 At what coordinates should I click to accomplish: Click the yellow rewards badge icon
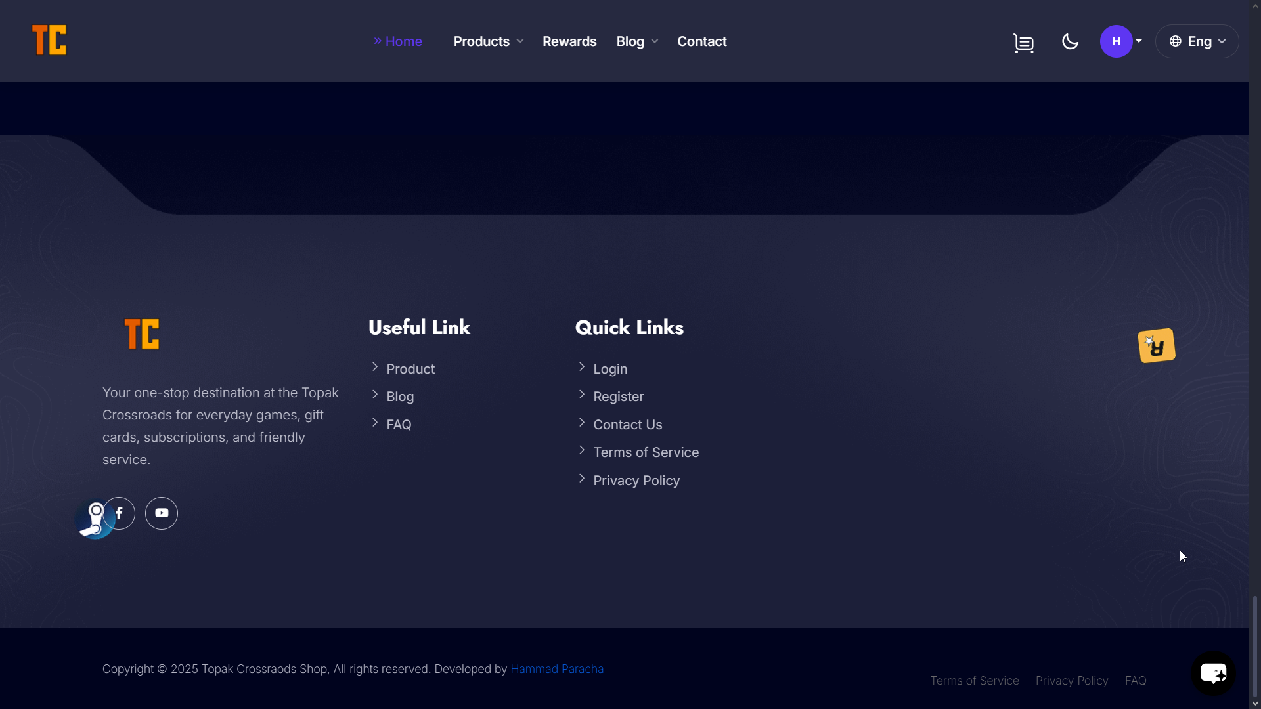pyautogui.click(x=1156, y=345)
